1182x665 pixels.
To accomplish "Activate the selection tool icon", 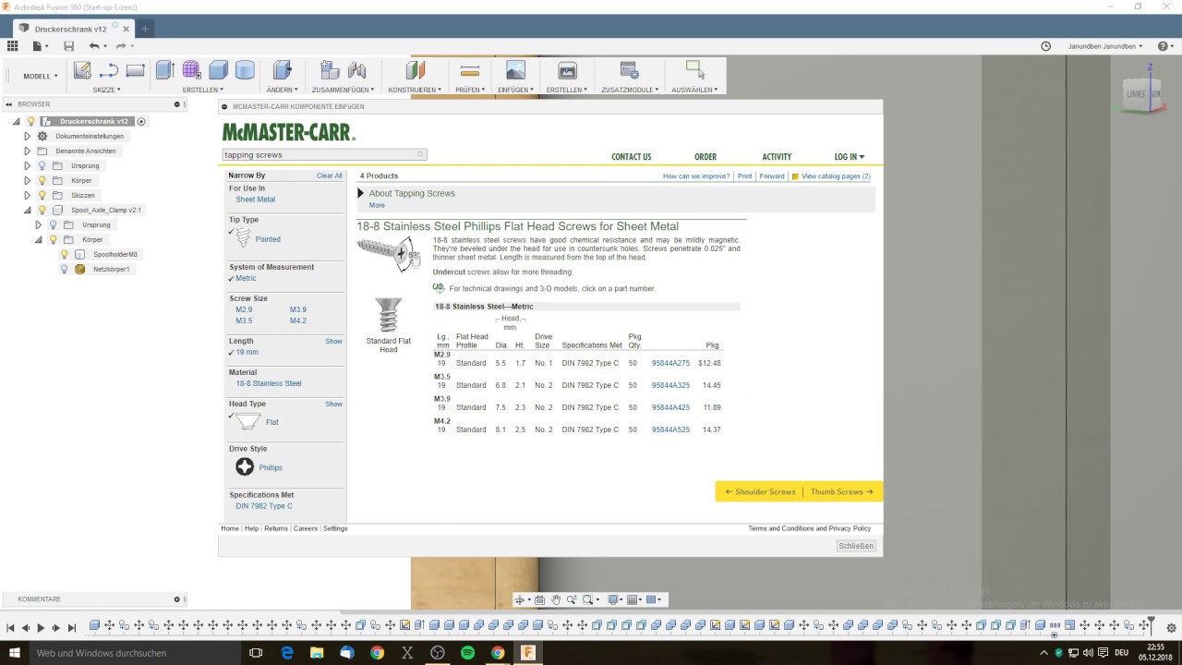I will click(694, 70).
